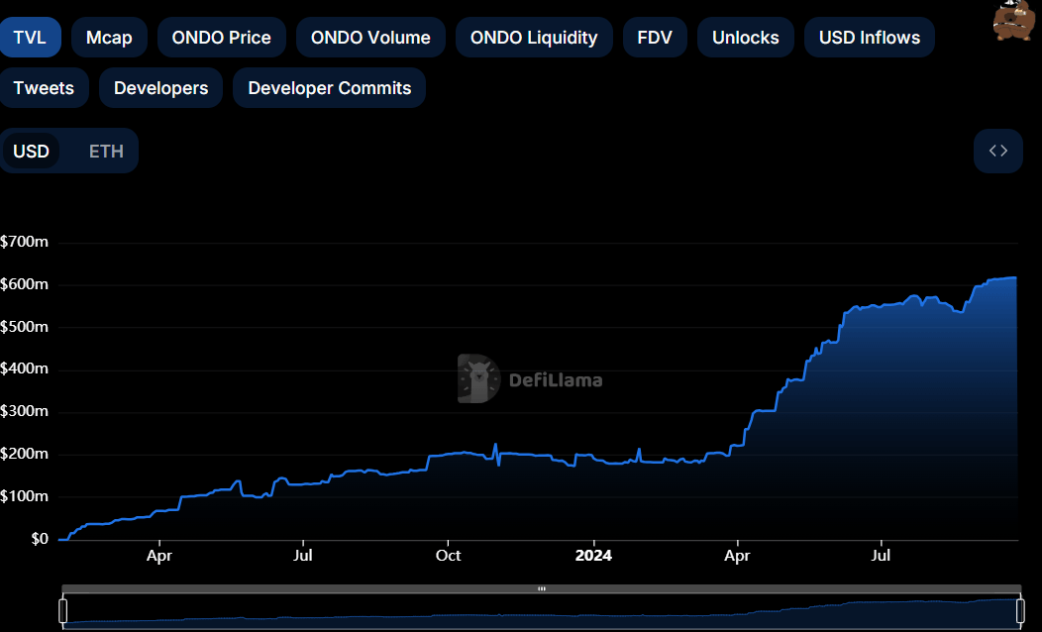Select USD denomination

point(32,152)
